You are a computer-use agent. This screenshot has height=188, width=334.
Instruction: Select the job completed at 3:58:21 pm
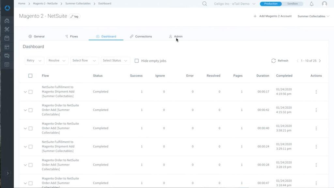click(x=30, y=128)
